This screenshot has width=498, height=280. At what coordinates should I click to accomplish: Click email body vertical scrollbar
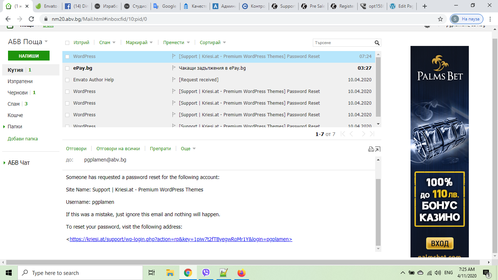click(x=378, y=212)
